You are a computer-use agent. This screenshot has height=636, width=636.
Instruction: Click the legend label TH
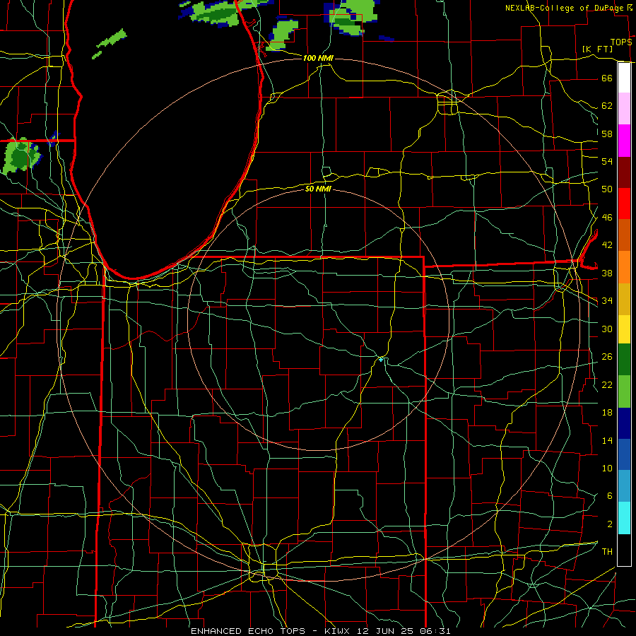(607, 552)
